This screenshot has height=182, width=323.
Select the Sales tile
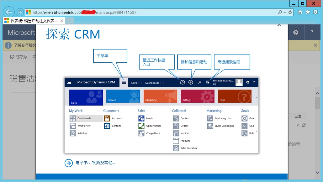pyautogui.click(x=86, y=97)
